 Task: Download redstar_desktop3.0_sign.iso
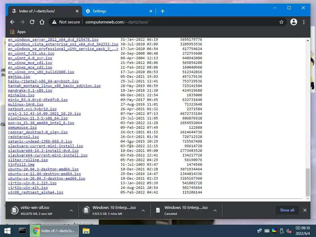[38, 132]
